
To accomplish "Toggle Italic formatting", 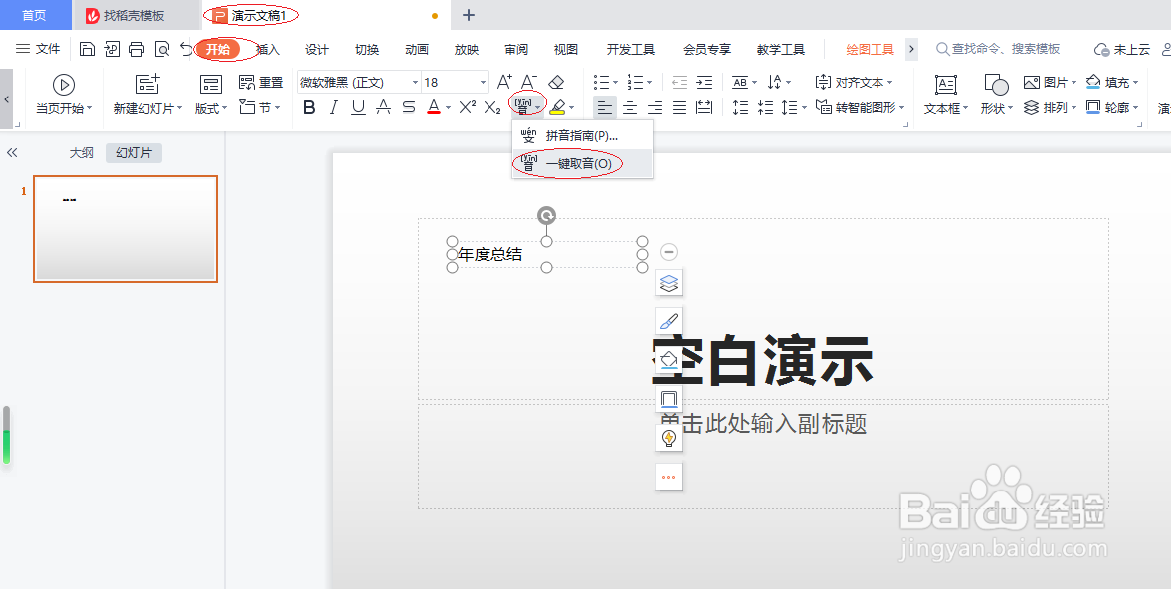I will click(334, 108).
